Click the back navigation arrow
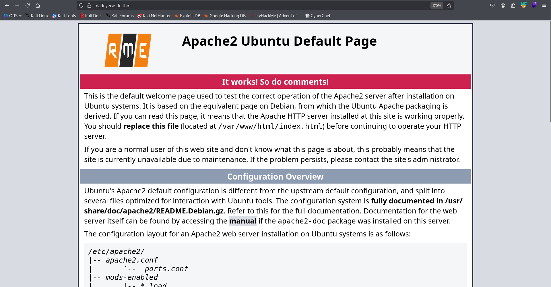Screen dimensions: 551x287 [x=7, y=5]
